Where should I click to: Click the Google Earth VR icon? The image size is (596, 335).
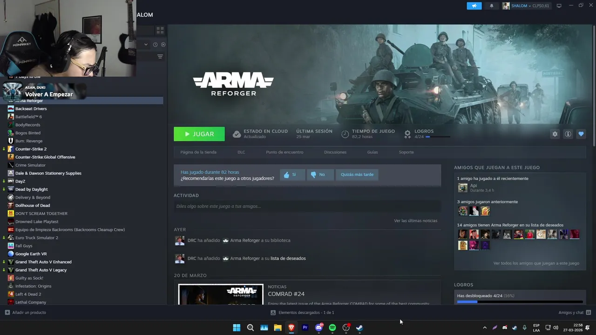(11, 254)
